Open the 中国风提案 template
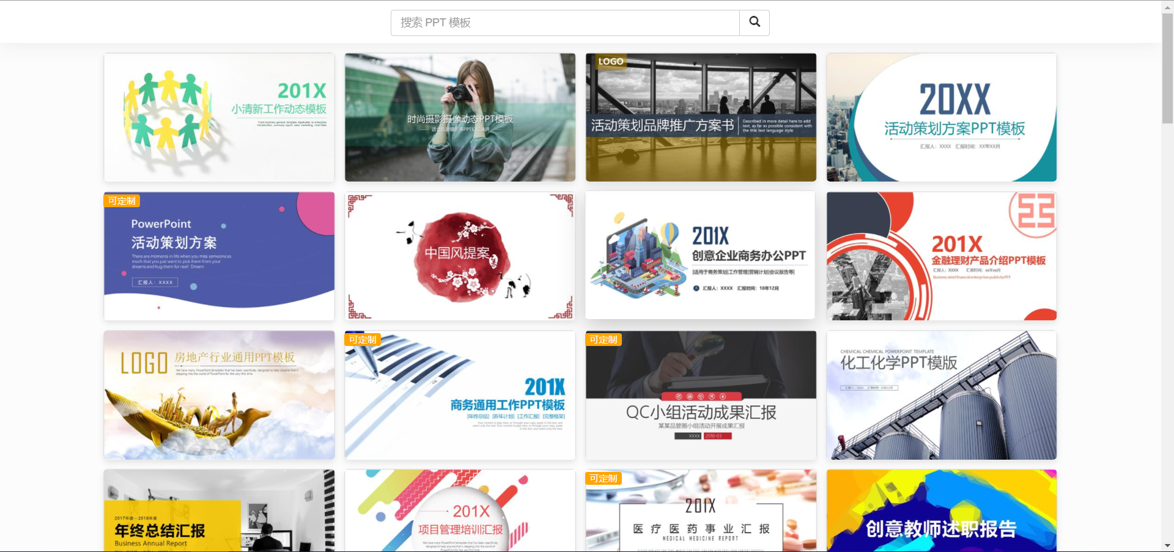This screenshot has width=1174, height=552. coord(459,256)
